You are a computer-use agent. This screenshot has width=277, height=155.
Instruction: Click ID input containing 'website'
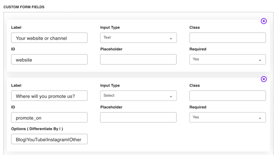coord(49,59)
